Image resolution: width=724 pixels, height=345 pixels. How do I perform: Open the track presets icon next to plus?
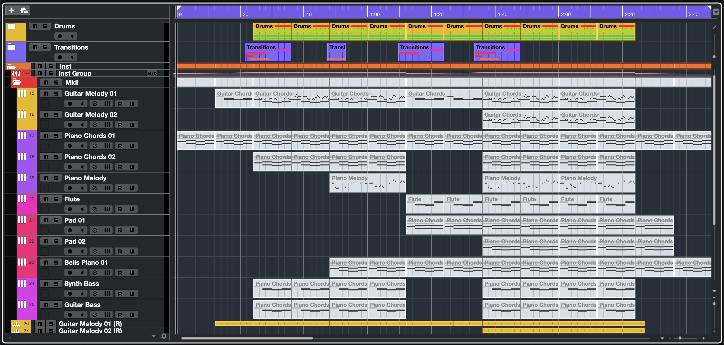(x=24, y=10)
